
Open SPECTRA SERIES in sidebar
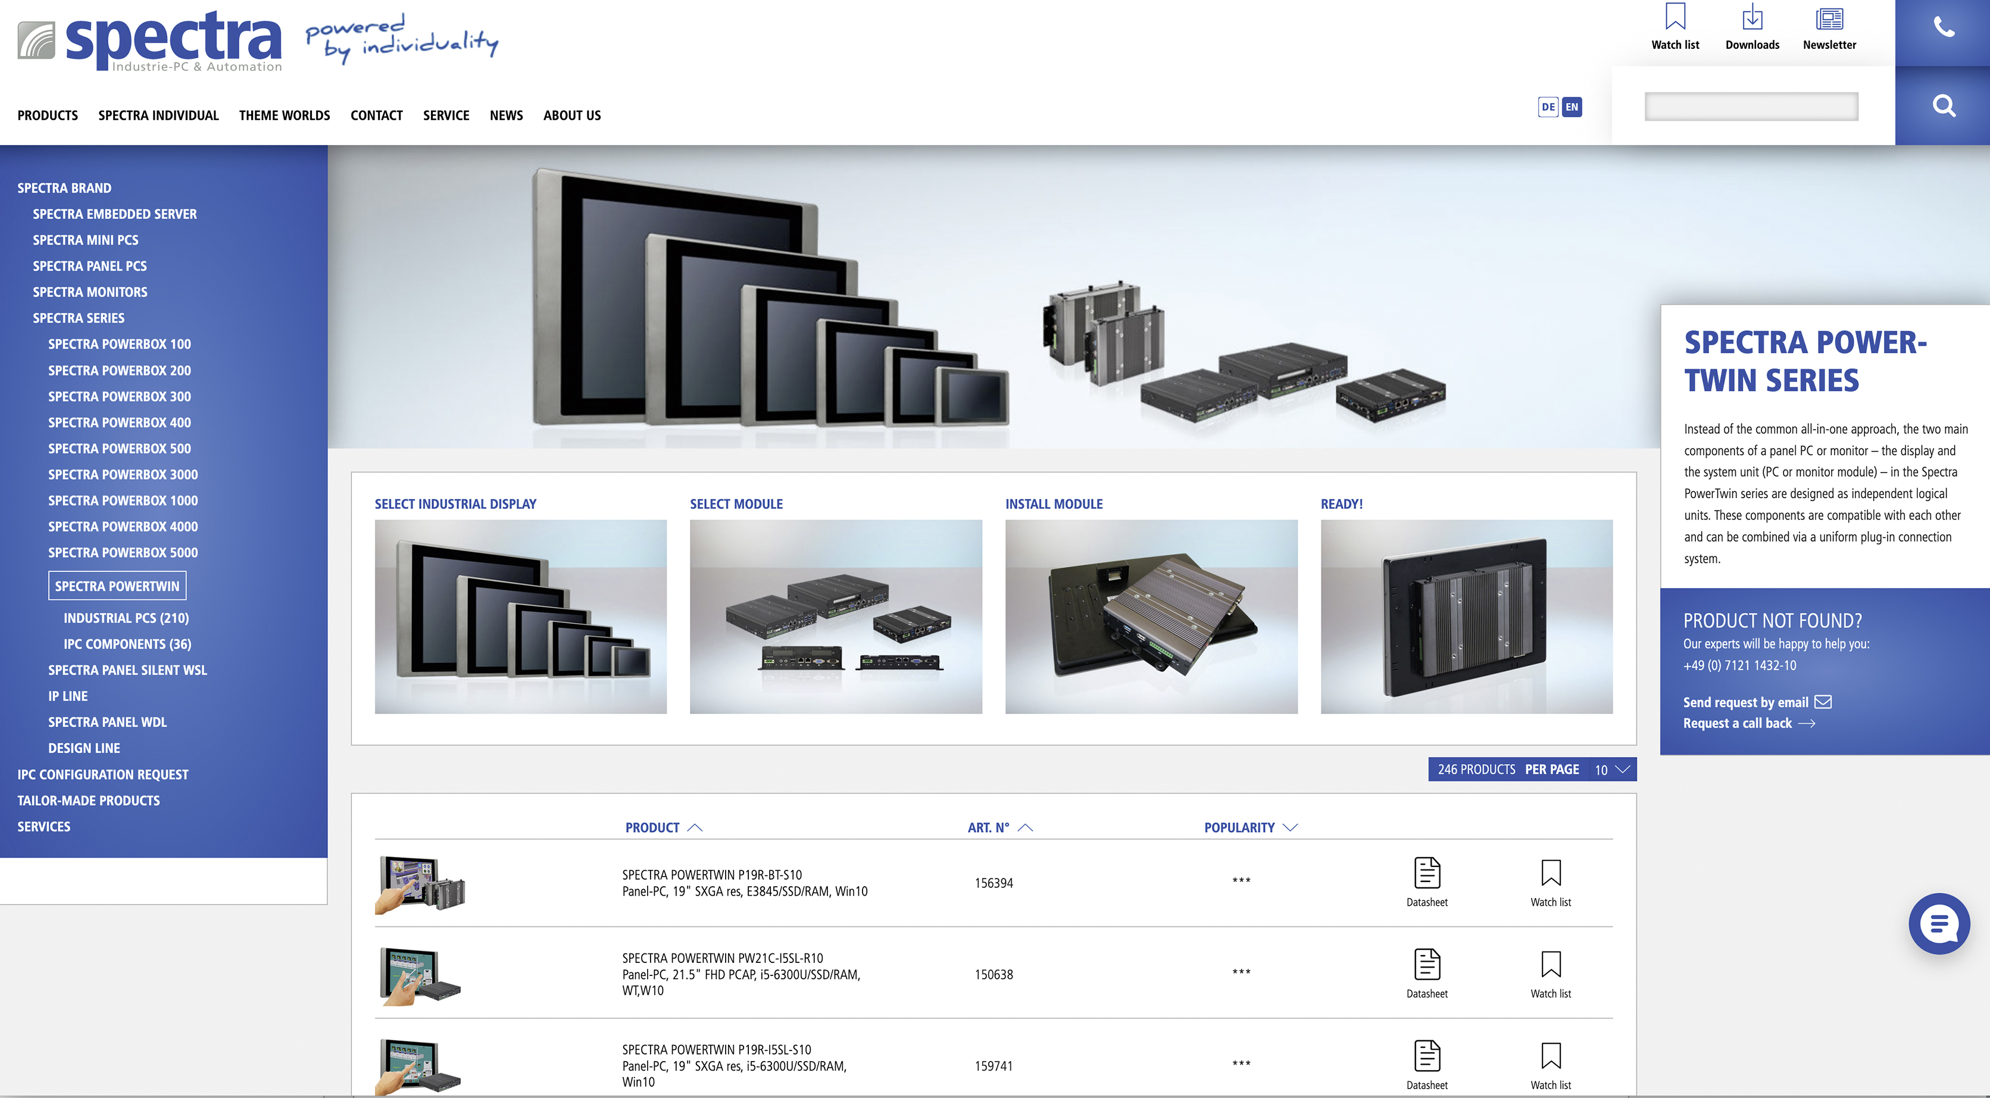pyautogui.click(x=78, y=318)
